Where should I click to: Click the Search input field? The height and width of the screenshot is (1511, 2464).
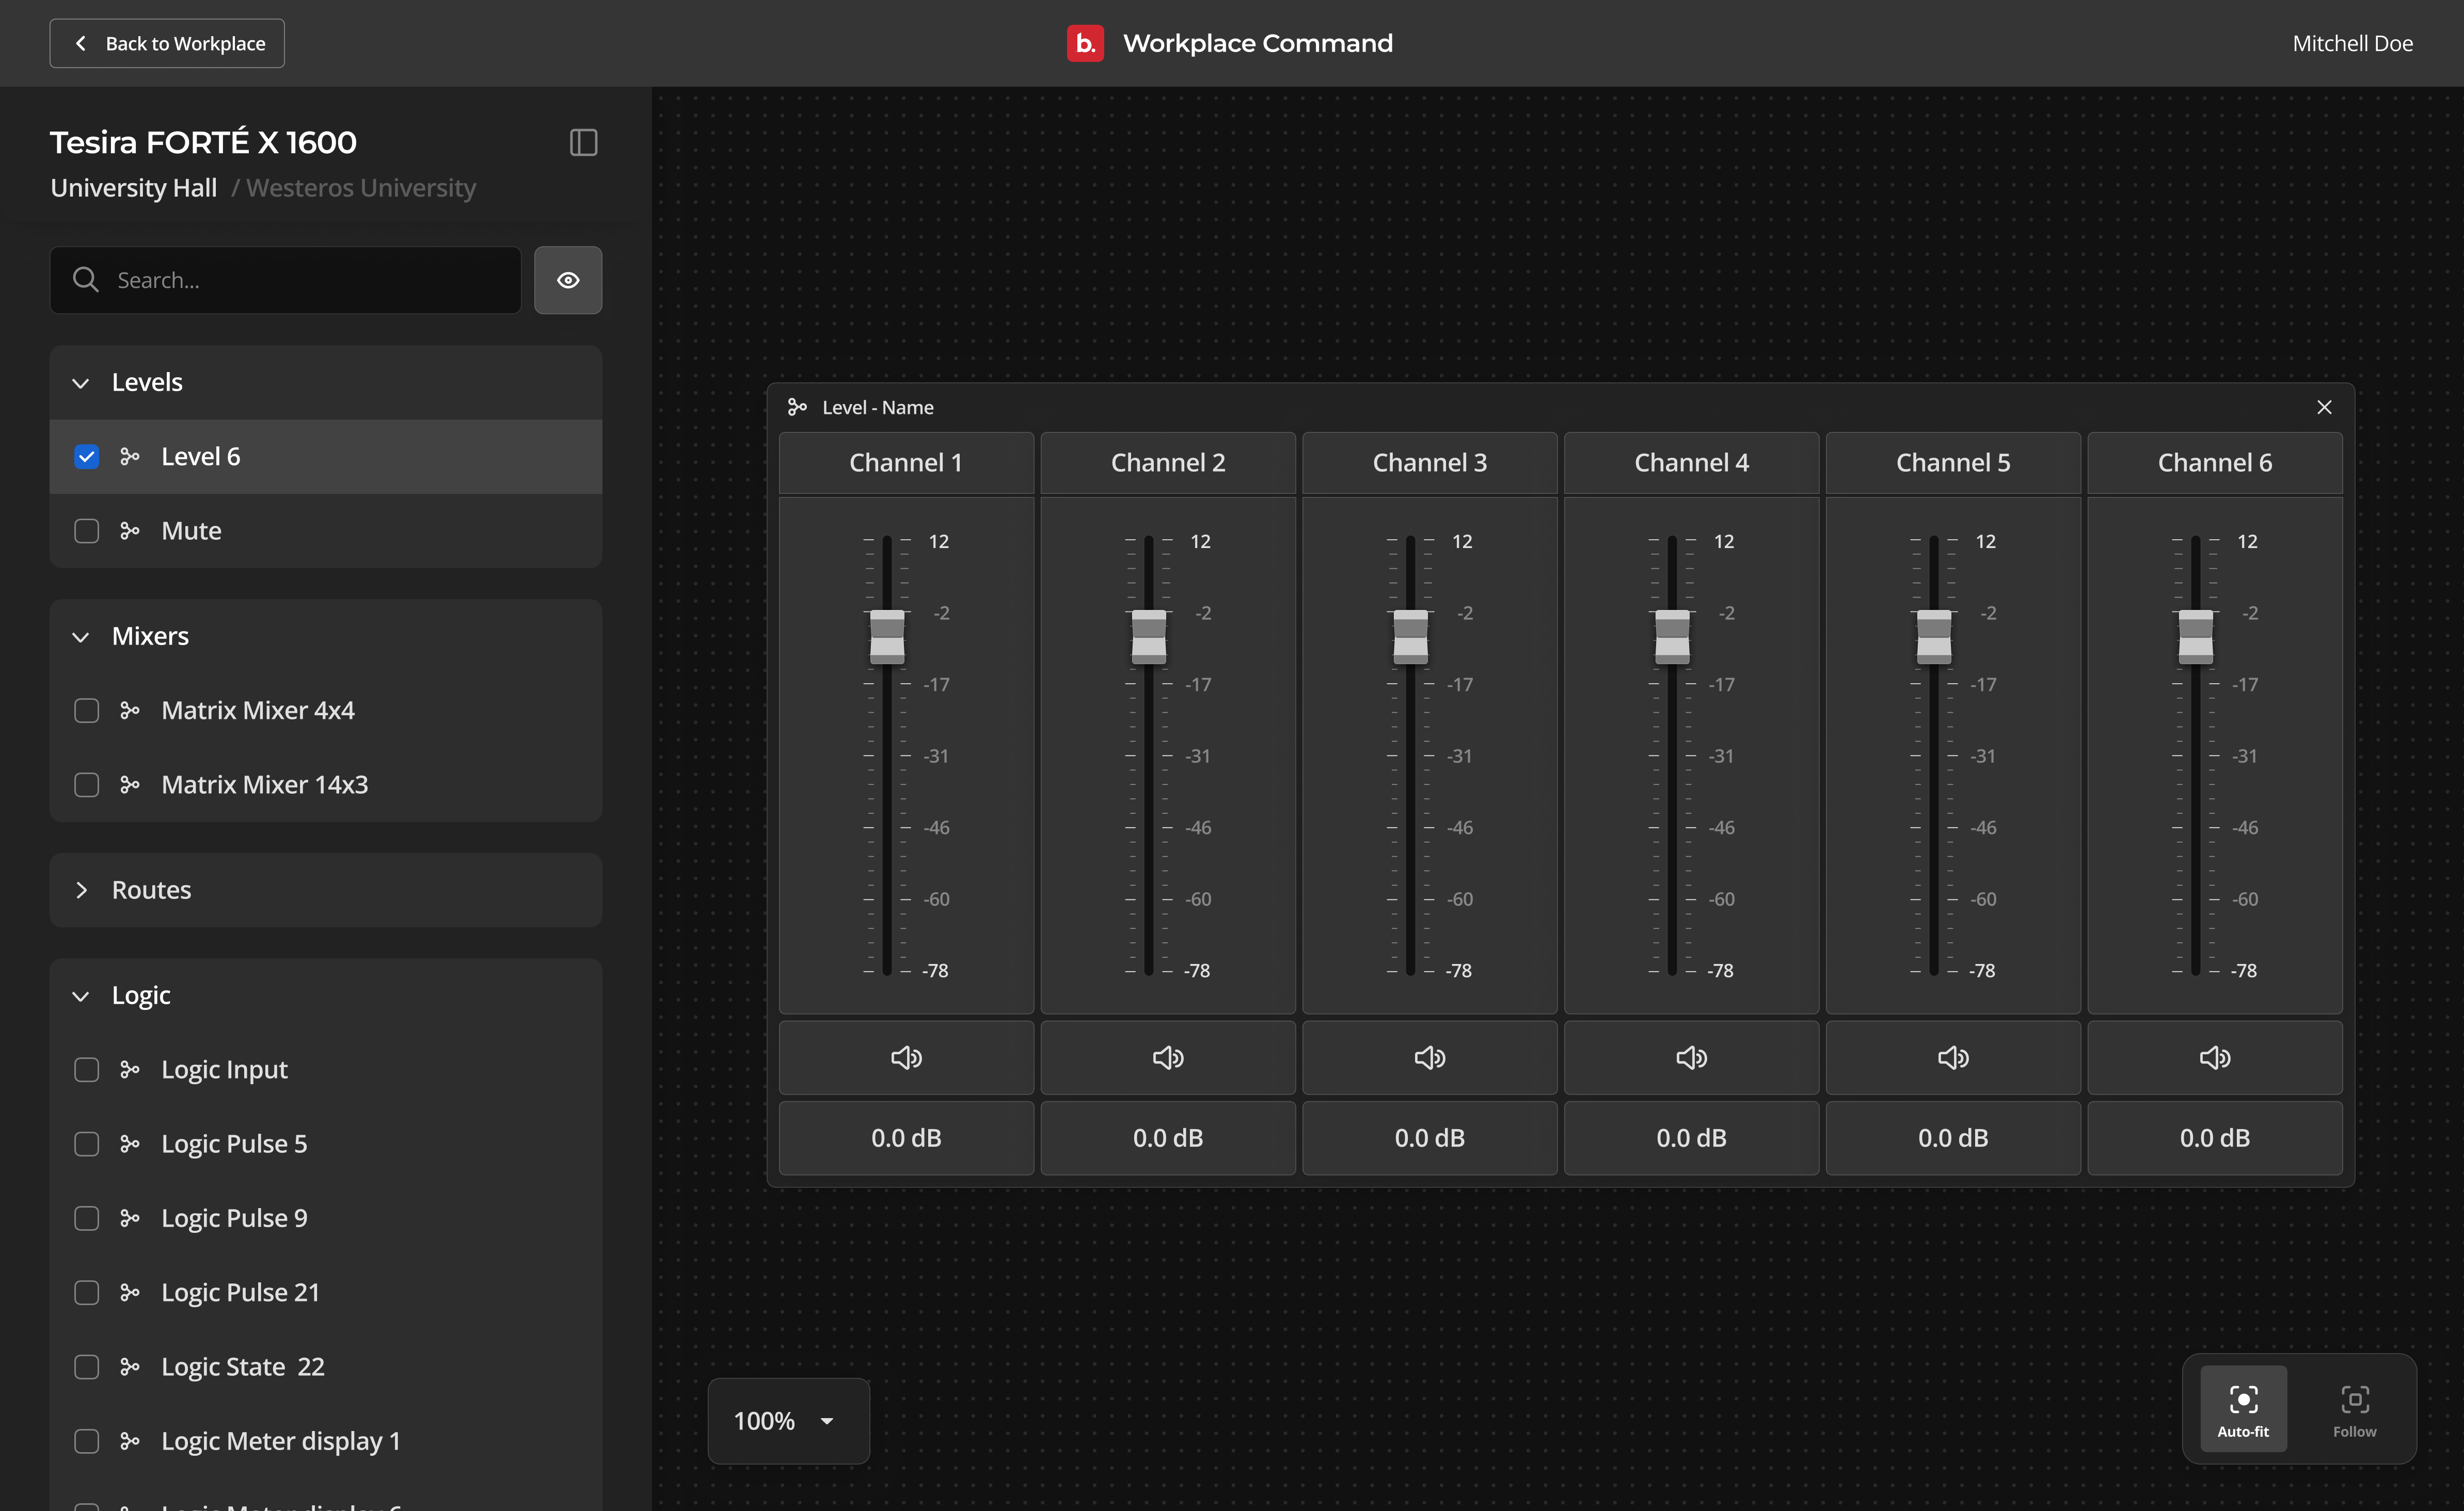point(286,280)
